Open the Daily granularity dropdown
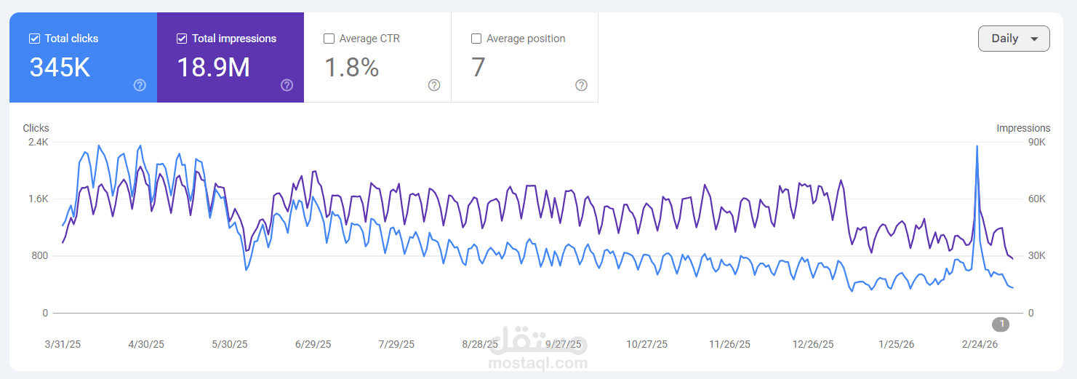1077x379 pixels. (1014, 39)
